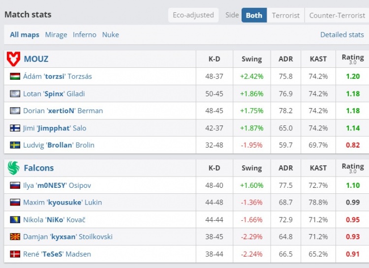Click the Bosnian flag beside NiKo
The image size is (369, 268).
click(x=15, y=220)
